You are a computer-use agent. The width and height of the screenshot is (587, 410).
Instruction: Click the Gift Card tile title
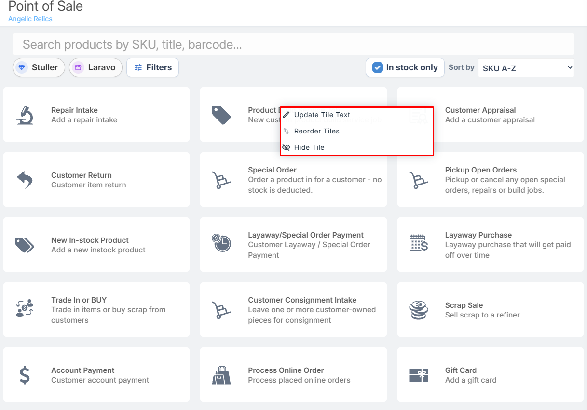pyautogui.click(x=461, y=370)
